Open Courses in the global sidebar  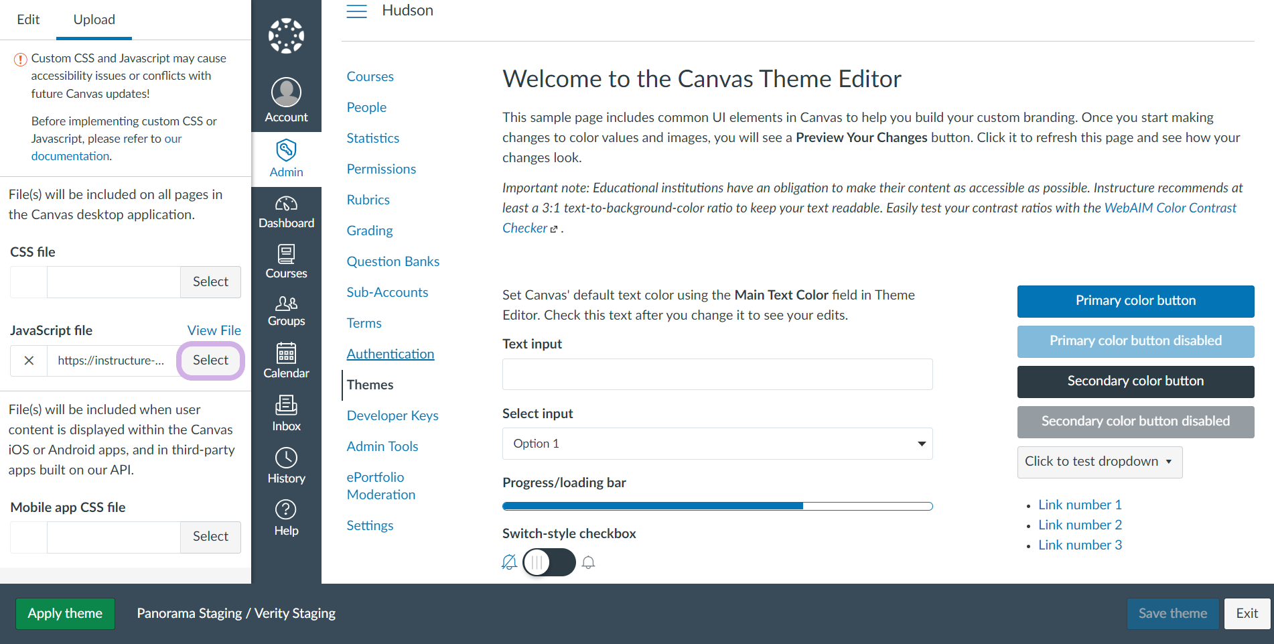[x=286, y=262]
